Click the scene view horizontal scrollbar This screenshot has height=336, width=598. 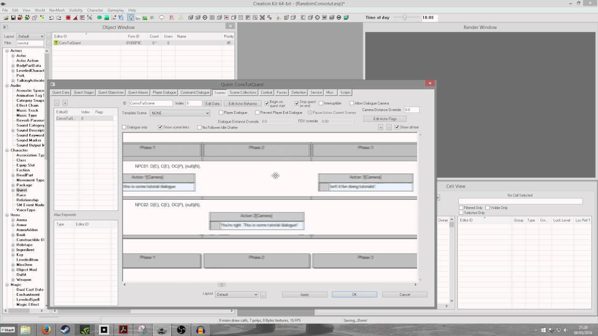coord(269,285)
